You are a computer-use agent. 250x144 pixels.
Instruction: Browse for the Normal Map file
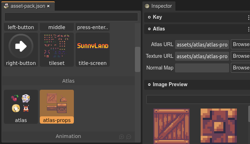pyautogui.click(x=240, y=68)
